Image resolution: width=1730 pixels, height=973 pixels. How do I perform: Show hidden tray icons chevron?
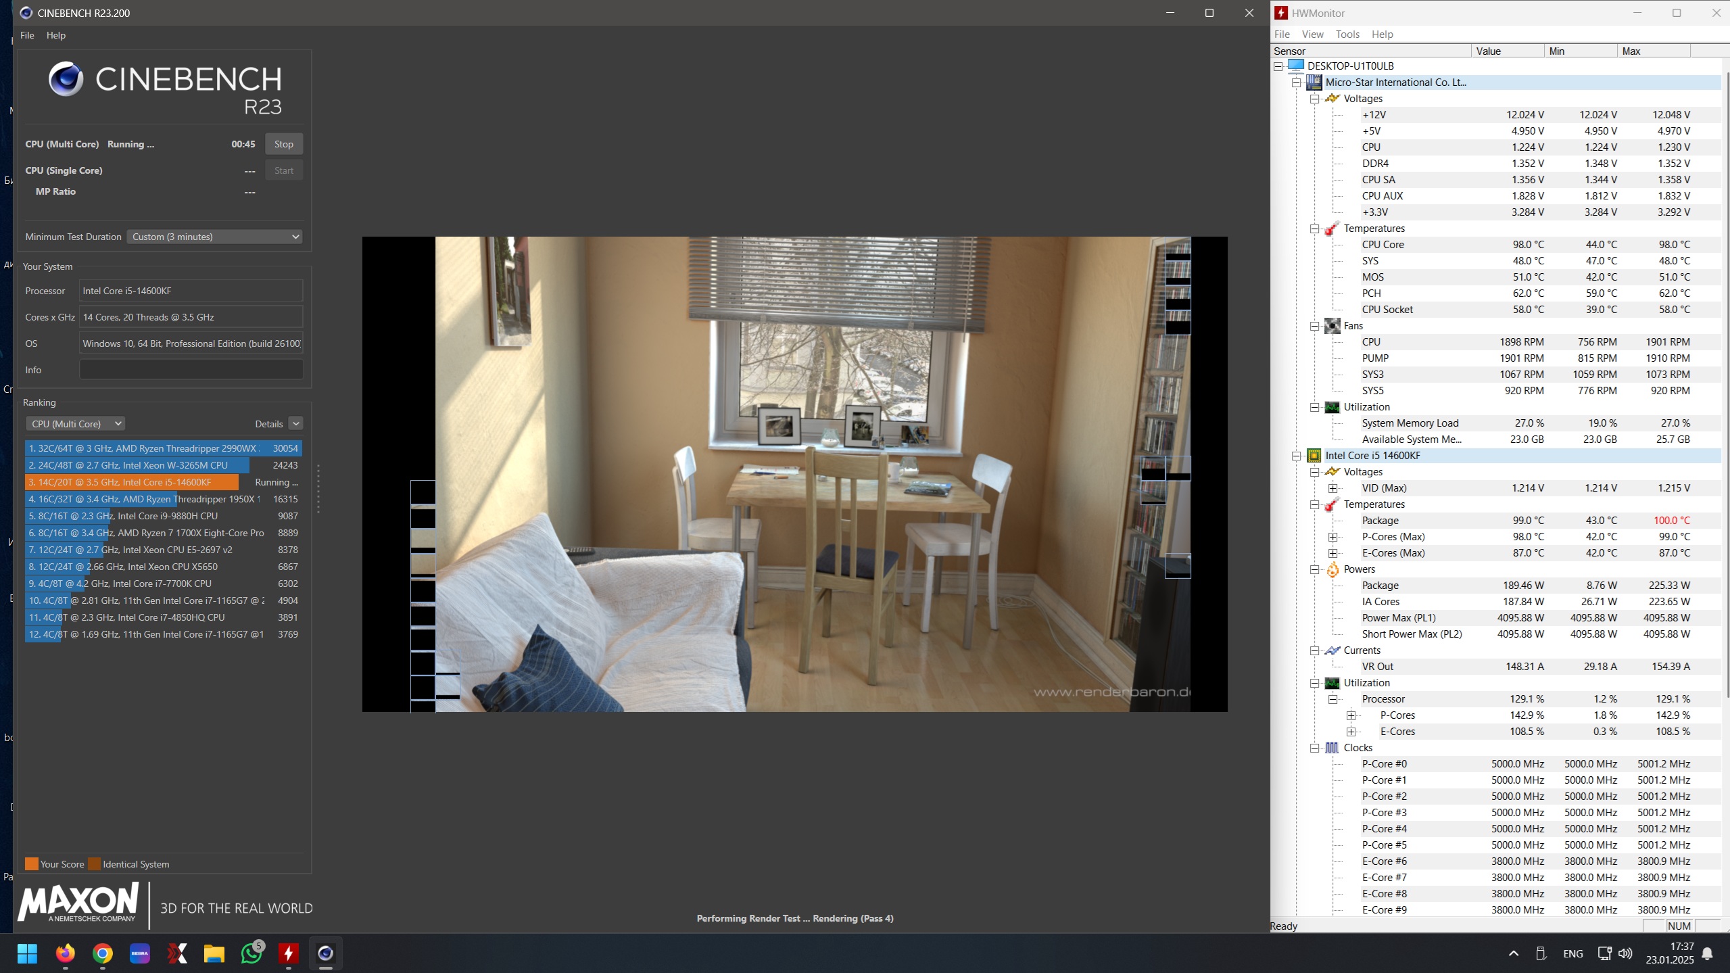1514,953
